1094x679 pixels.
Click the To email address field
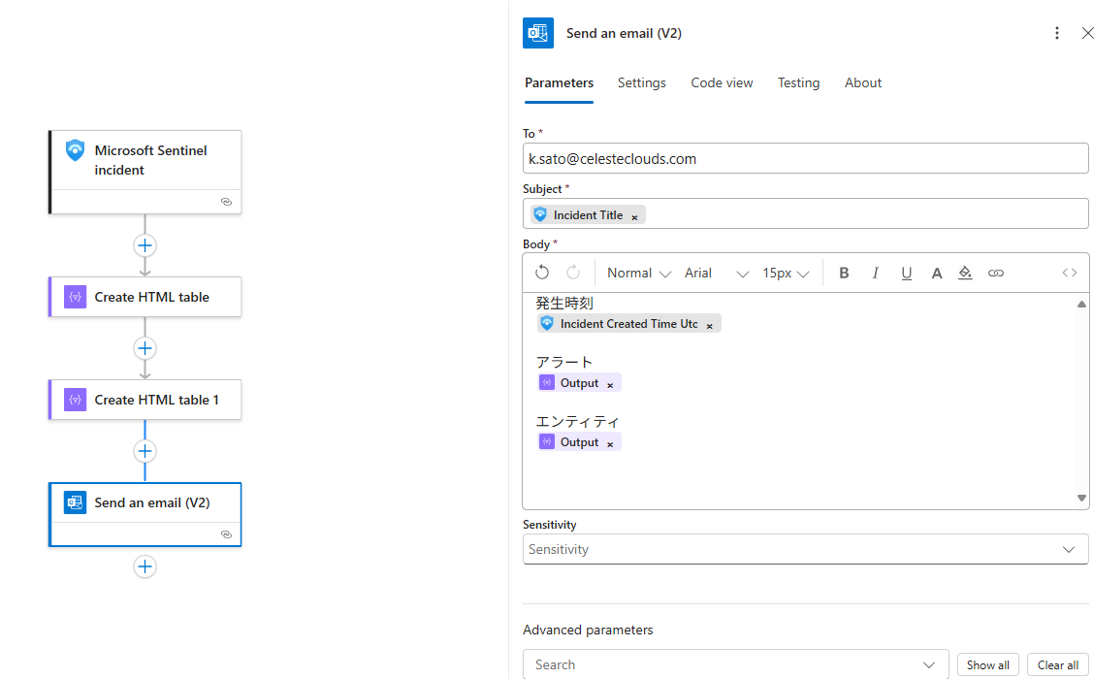805,158
